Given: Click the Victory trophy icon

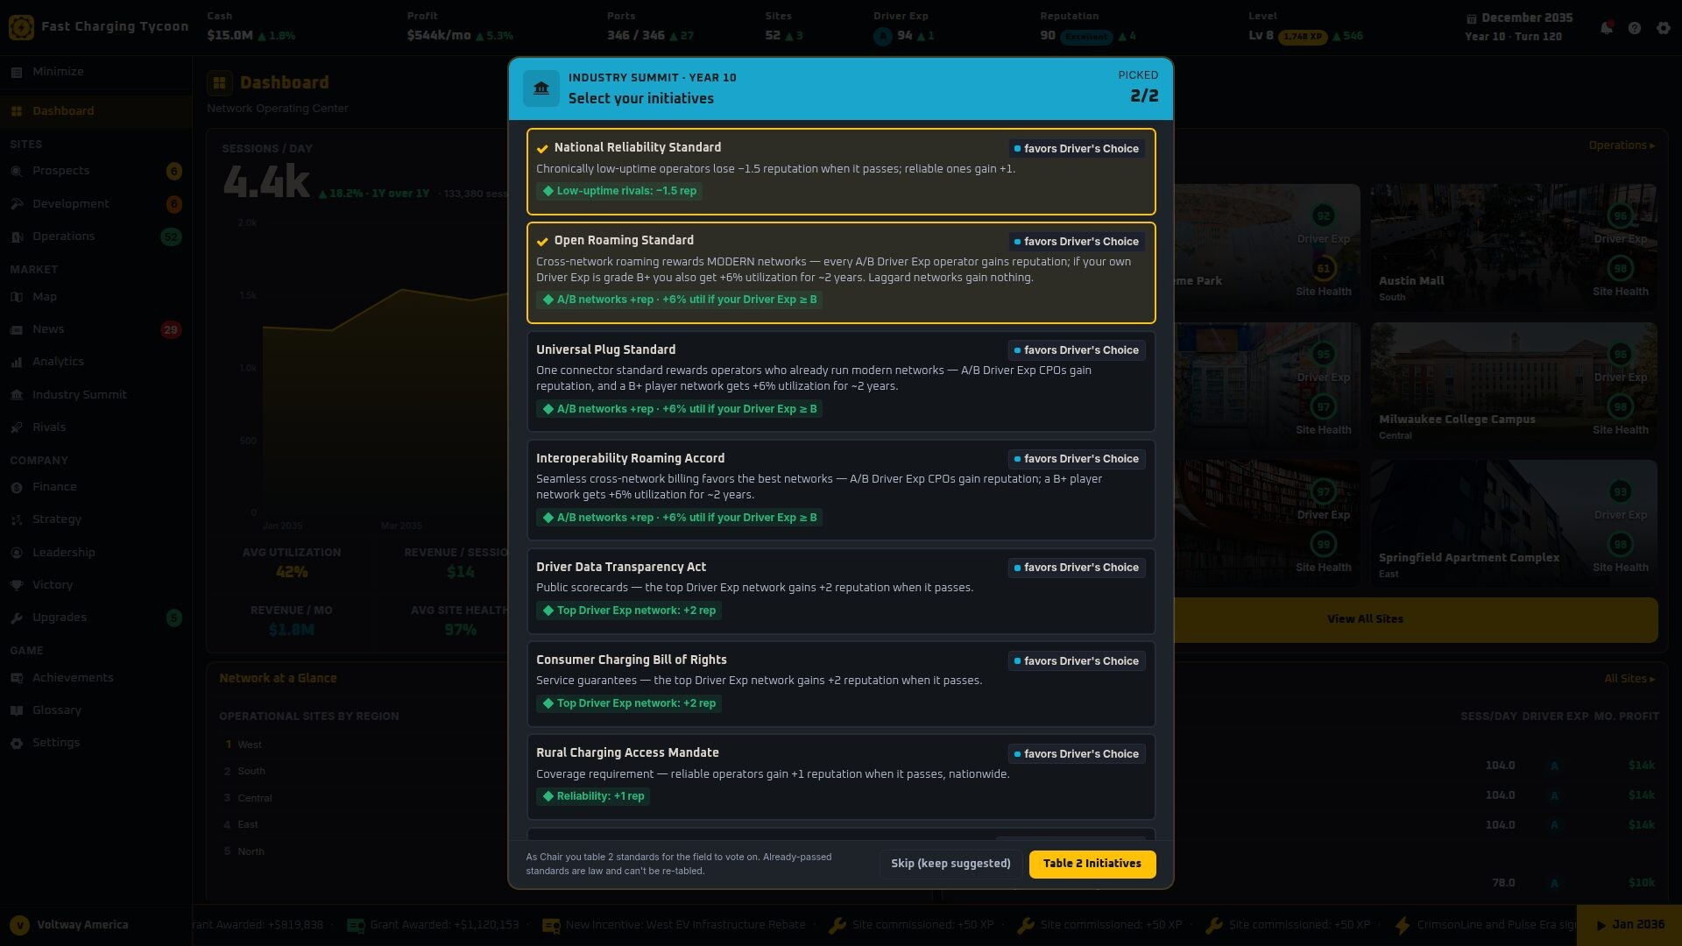Looking at the screenshot, I should tap(17, 585).
